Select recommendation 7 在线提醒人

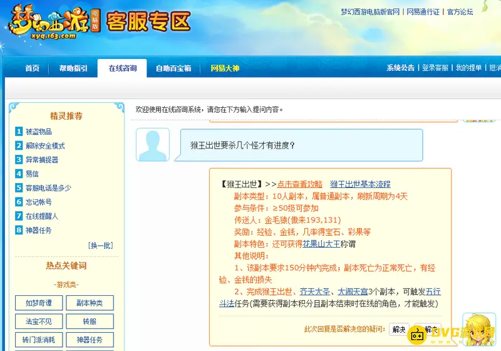point(42,216)
